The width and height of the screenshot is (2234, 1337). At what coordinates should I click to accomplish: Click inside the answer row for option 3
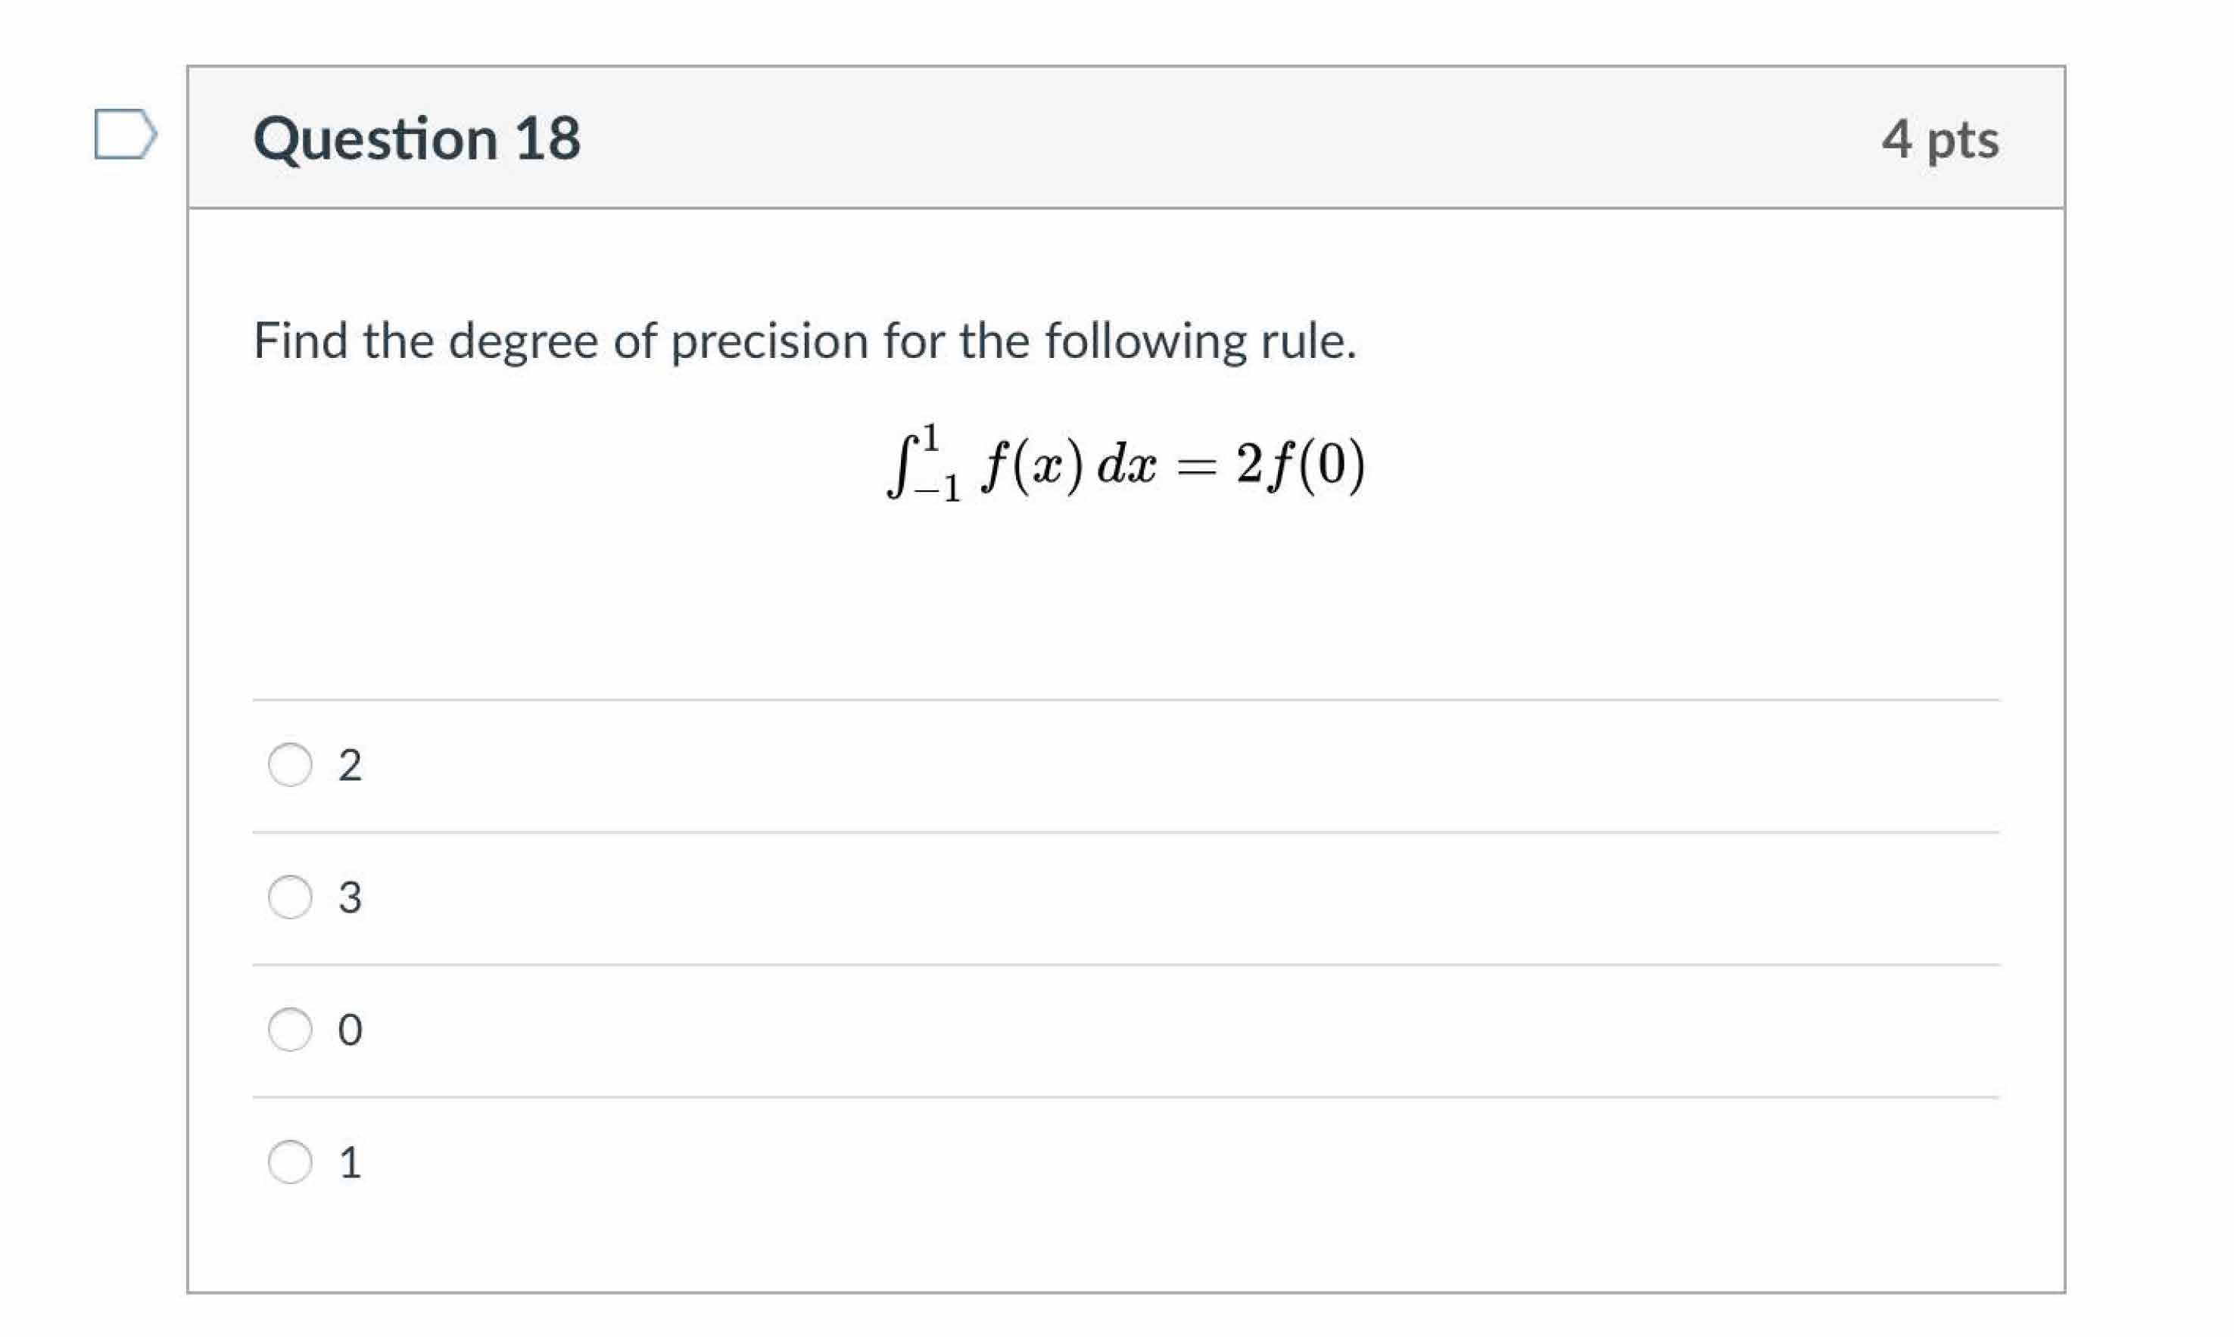pos(1081,897)
